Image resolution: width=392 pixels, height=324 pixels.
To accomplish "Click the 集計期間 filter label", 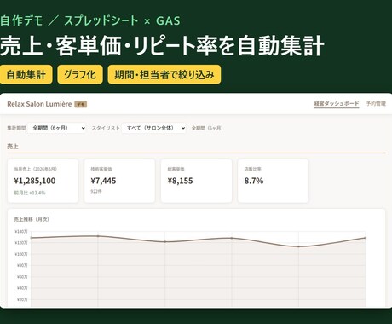I will coord(16,128).
